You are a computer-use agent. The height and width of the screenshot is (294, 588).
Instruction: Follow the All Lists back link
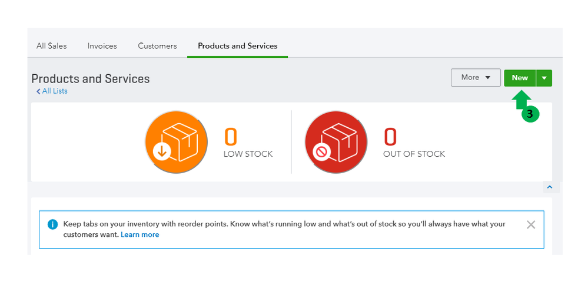(52, 91)
